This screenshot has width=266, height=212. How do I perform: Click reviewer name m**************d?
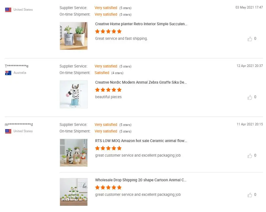(x=19, y=125)
